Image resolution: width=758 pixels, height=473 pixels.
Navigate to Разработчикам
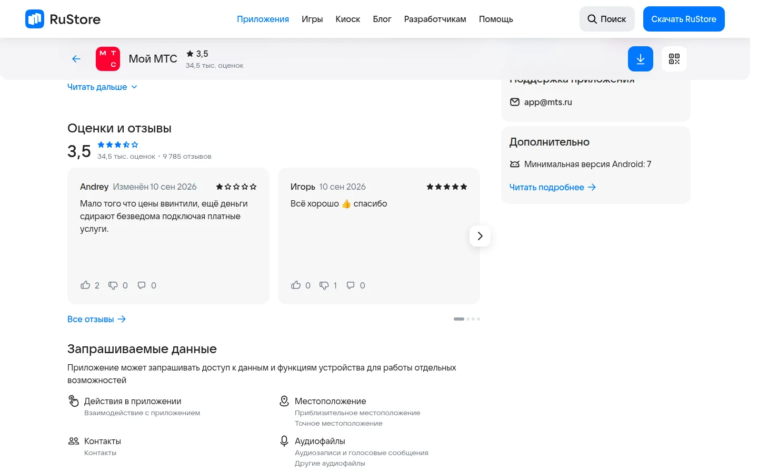[435, 19]
